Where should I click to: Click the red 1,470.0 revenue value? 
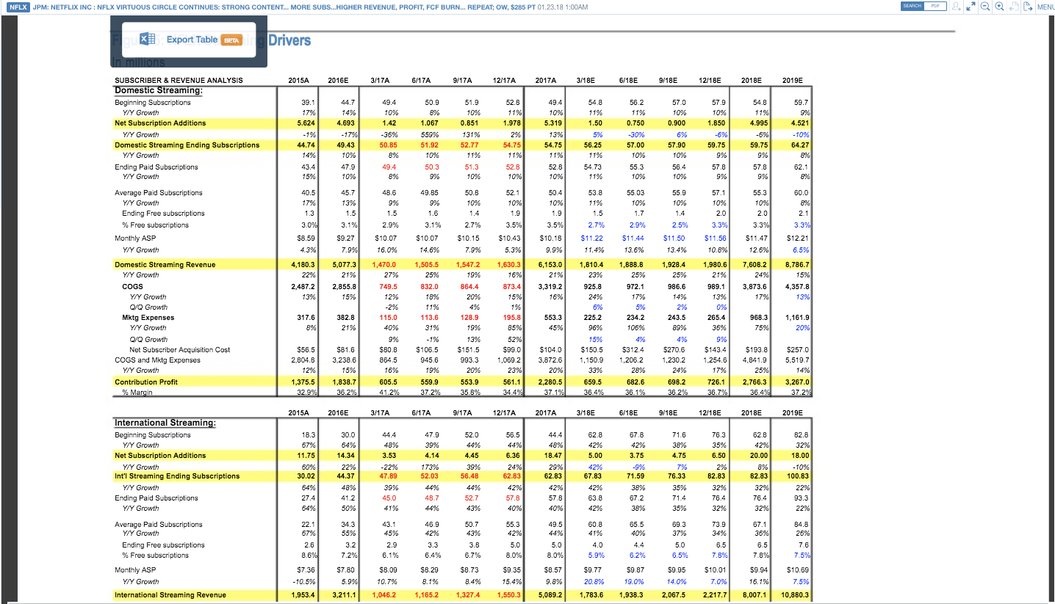coord(384,264)
